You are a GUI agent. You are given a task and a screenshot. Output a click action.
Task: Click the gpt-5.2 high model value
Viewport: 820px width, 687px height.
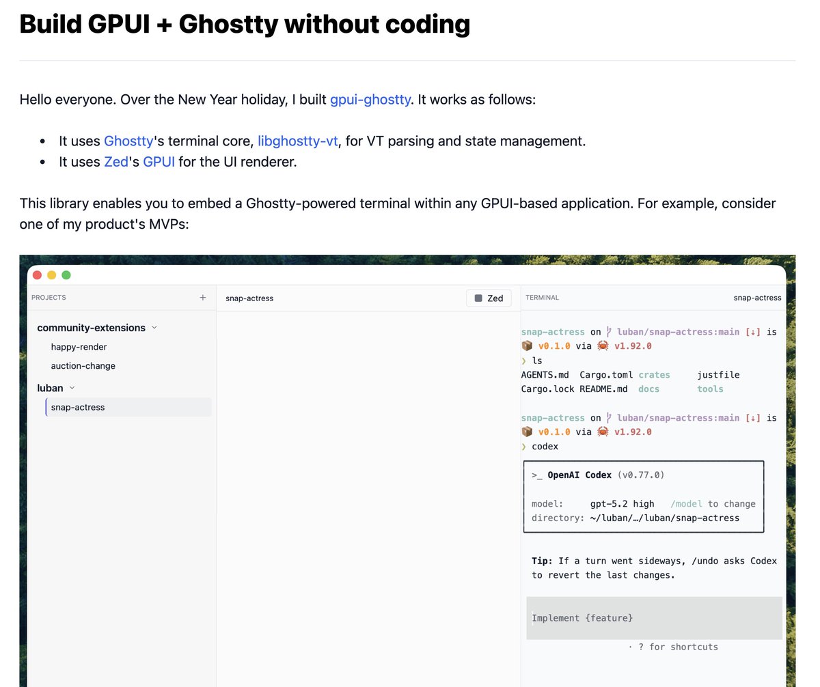622,504
